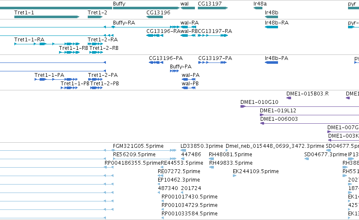359x220 pixels.
Task: Open the EP10462.3prime EST label
Action: pyautogui.click(x=179, y=180)
